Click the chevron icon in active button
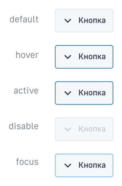The height and width of the screenshot is (186, 122). [68, 93]
